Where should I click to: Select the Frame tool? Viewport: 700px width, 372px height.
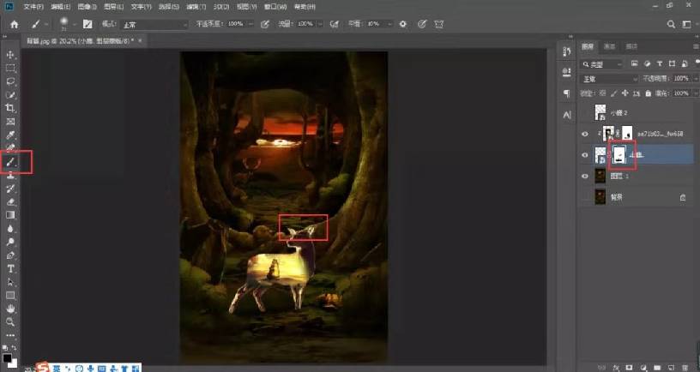[x=10, y=122]
